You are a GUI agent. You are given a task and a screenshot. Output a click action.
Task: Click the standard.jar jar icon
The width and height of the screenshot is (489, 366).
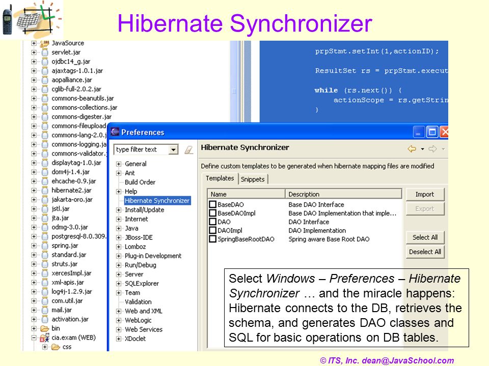pos(45,255)
